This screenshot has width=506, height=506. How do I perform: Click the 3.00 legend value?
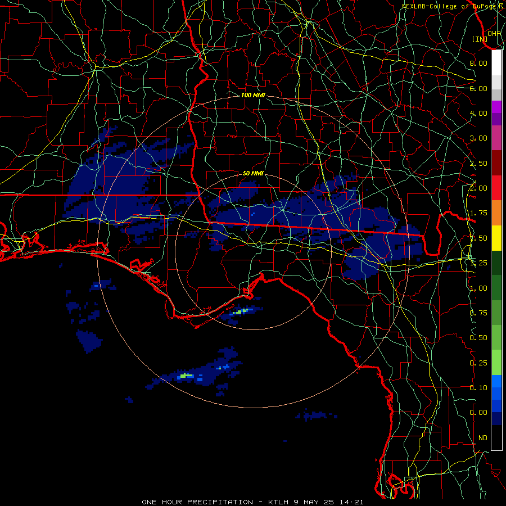pos(478,138)
